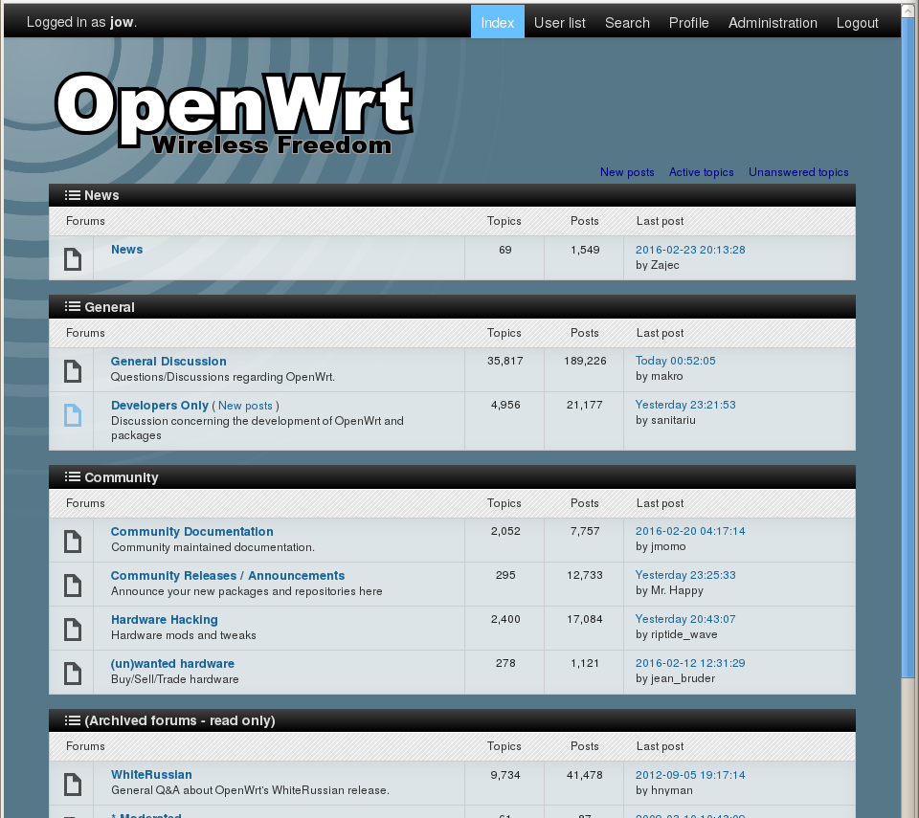Open last post dated 2016-02-23 20:13:28
Viewport: 919px width, 818px height.
coord(690,250)
